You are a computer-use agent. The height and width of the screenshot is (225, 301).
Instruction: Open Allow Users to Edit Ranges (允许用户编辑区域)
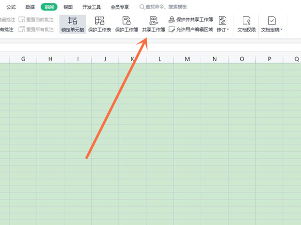191,29
